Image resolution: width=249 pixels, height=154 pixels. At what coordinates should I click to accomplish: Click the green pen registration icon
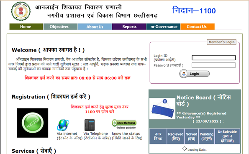[x=33, y=123]
